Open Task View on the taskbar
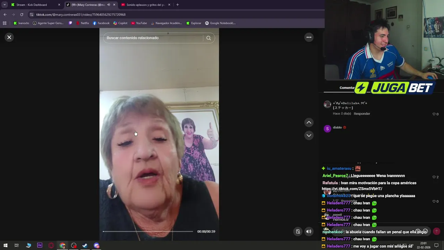The image size is (444, 250). [x=16, y=245]
